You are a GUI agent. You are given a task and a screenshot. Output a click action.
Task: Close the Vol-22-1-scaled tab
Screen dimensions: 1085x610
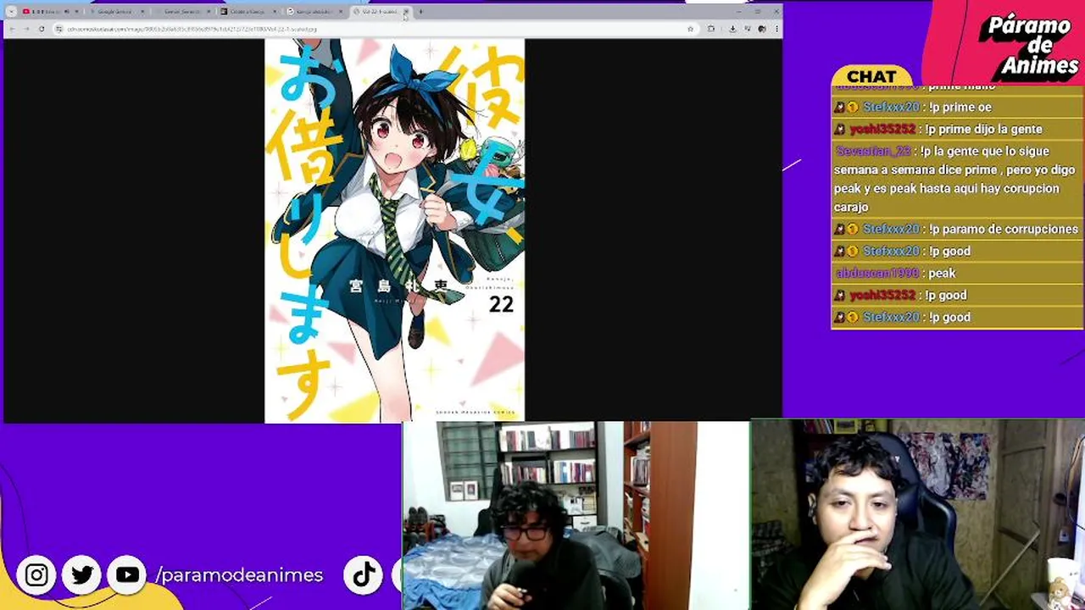tap(406, 12)
